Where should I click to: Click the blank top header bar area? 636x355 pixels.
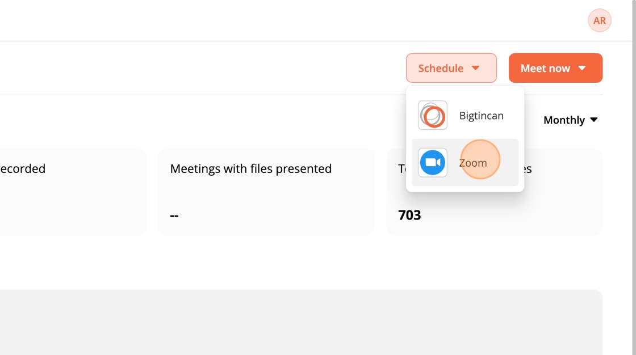(284, 20)
